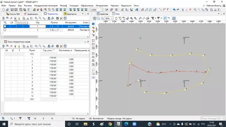Click the yellow lightbulb in points toolbar
Screen dimensions: 226x127
click(19, 46)
